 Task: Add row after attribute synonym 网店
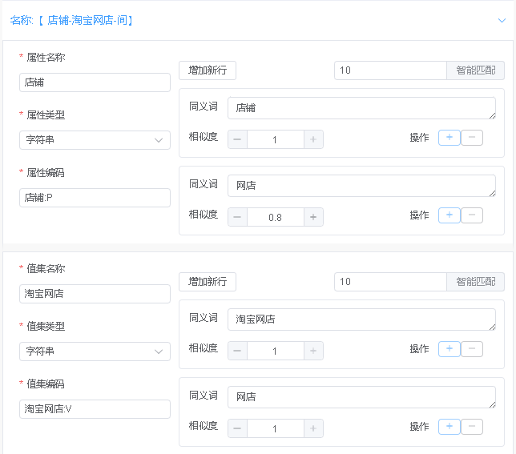click(449, 215)
